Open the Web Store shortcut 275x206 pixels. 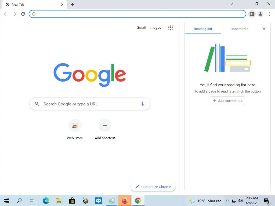(x=75, y=129)
